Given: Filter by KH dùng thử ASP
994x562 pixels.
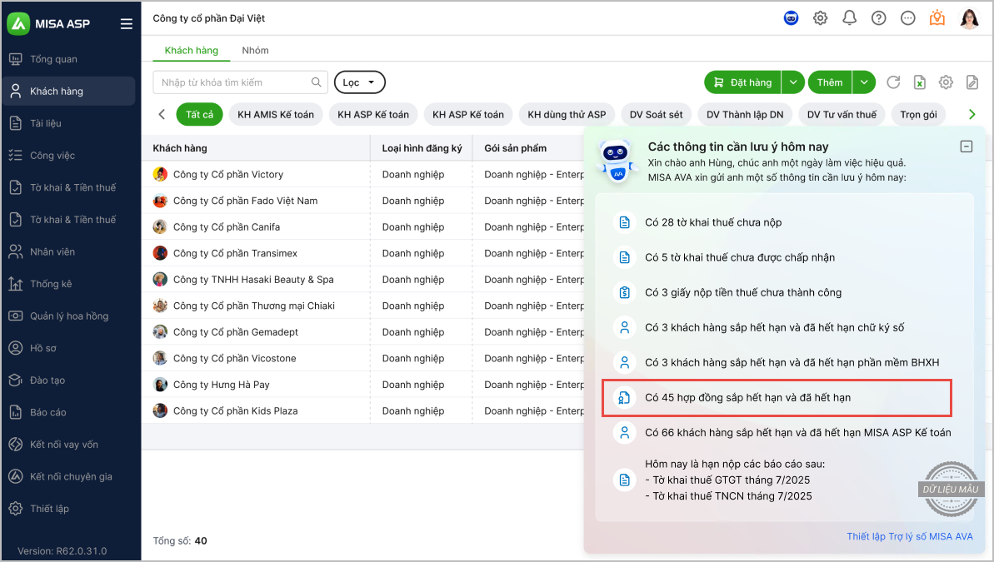Looking at the screenshot, I should pos(567,115).
